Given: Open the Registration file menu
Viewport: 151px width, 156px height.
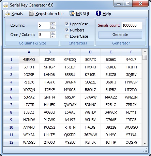Looking at the screenshot, I should point(49,14).
